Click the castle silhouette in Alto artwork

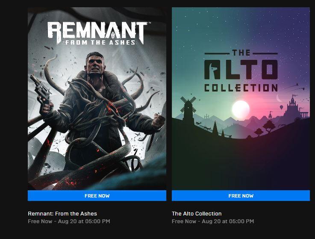click(x=294, y=104)
